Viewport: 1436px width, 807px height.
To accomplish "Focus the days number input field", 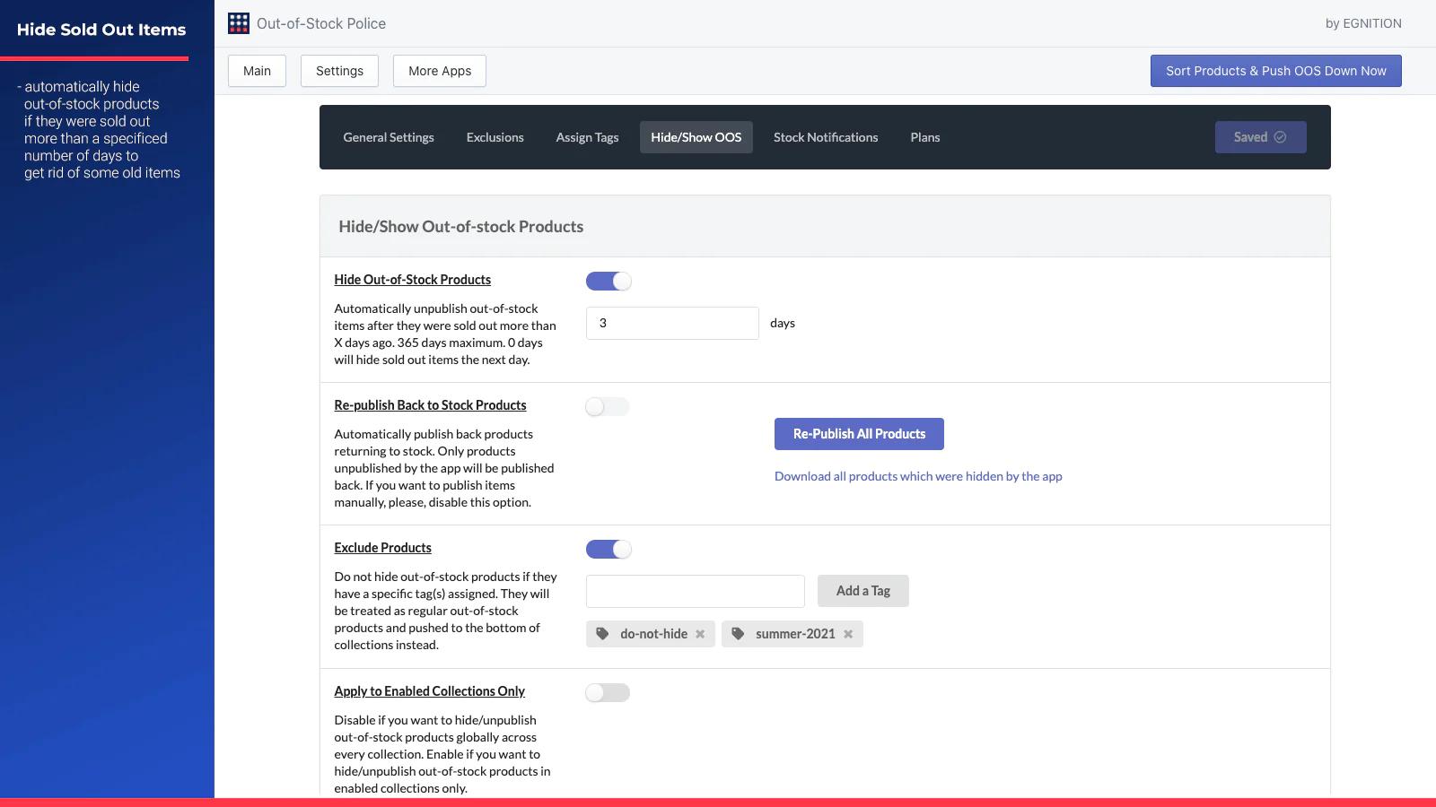I will [x=672, y=323].
